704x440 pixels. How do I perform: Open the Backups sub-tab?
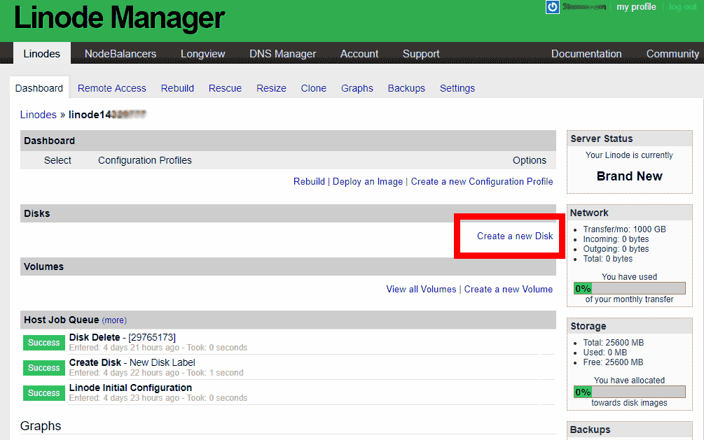[406, 88]
